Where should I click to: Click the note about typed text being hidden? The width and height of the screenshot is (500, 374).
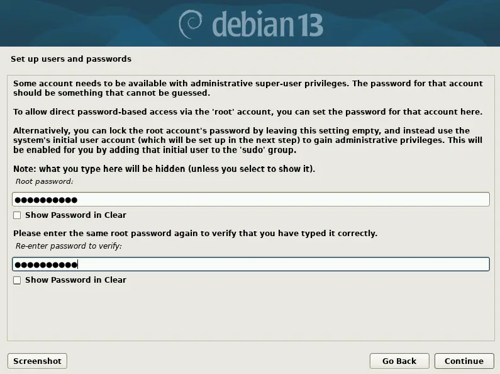click(x=164, y=169)
